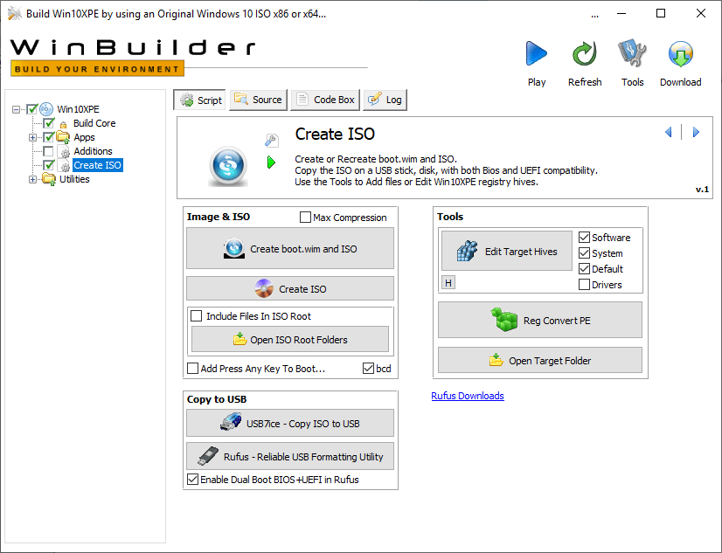Enable the Drivers hive checkbox
Image resolution: width=722 pixels, height=553 pixels.
[584, 285]
